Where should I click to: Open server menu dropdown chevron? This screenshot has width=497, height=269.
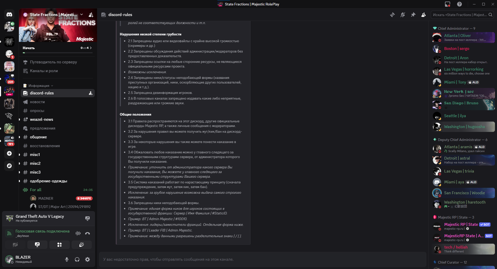click(x=82, y=14)
